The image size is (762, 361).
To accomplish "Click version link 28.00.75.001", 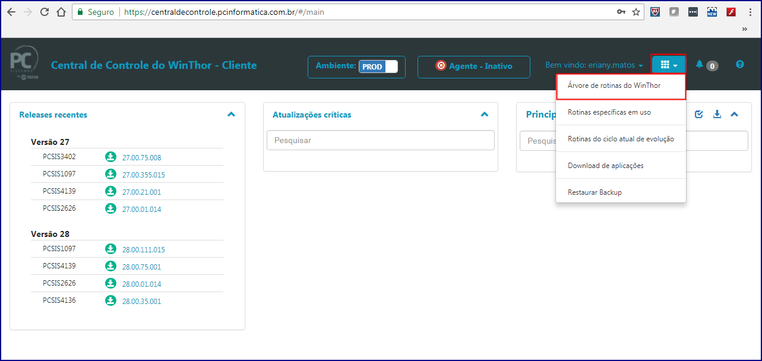I will [141, 267].
